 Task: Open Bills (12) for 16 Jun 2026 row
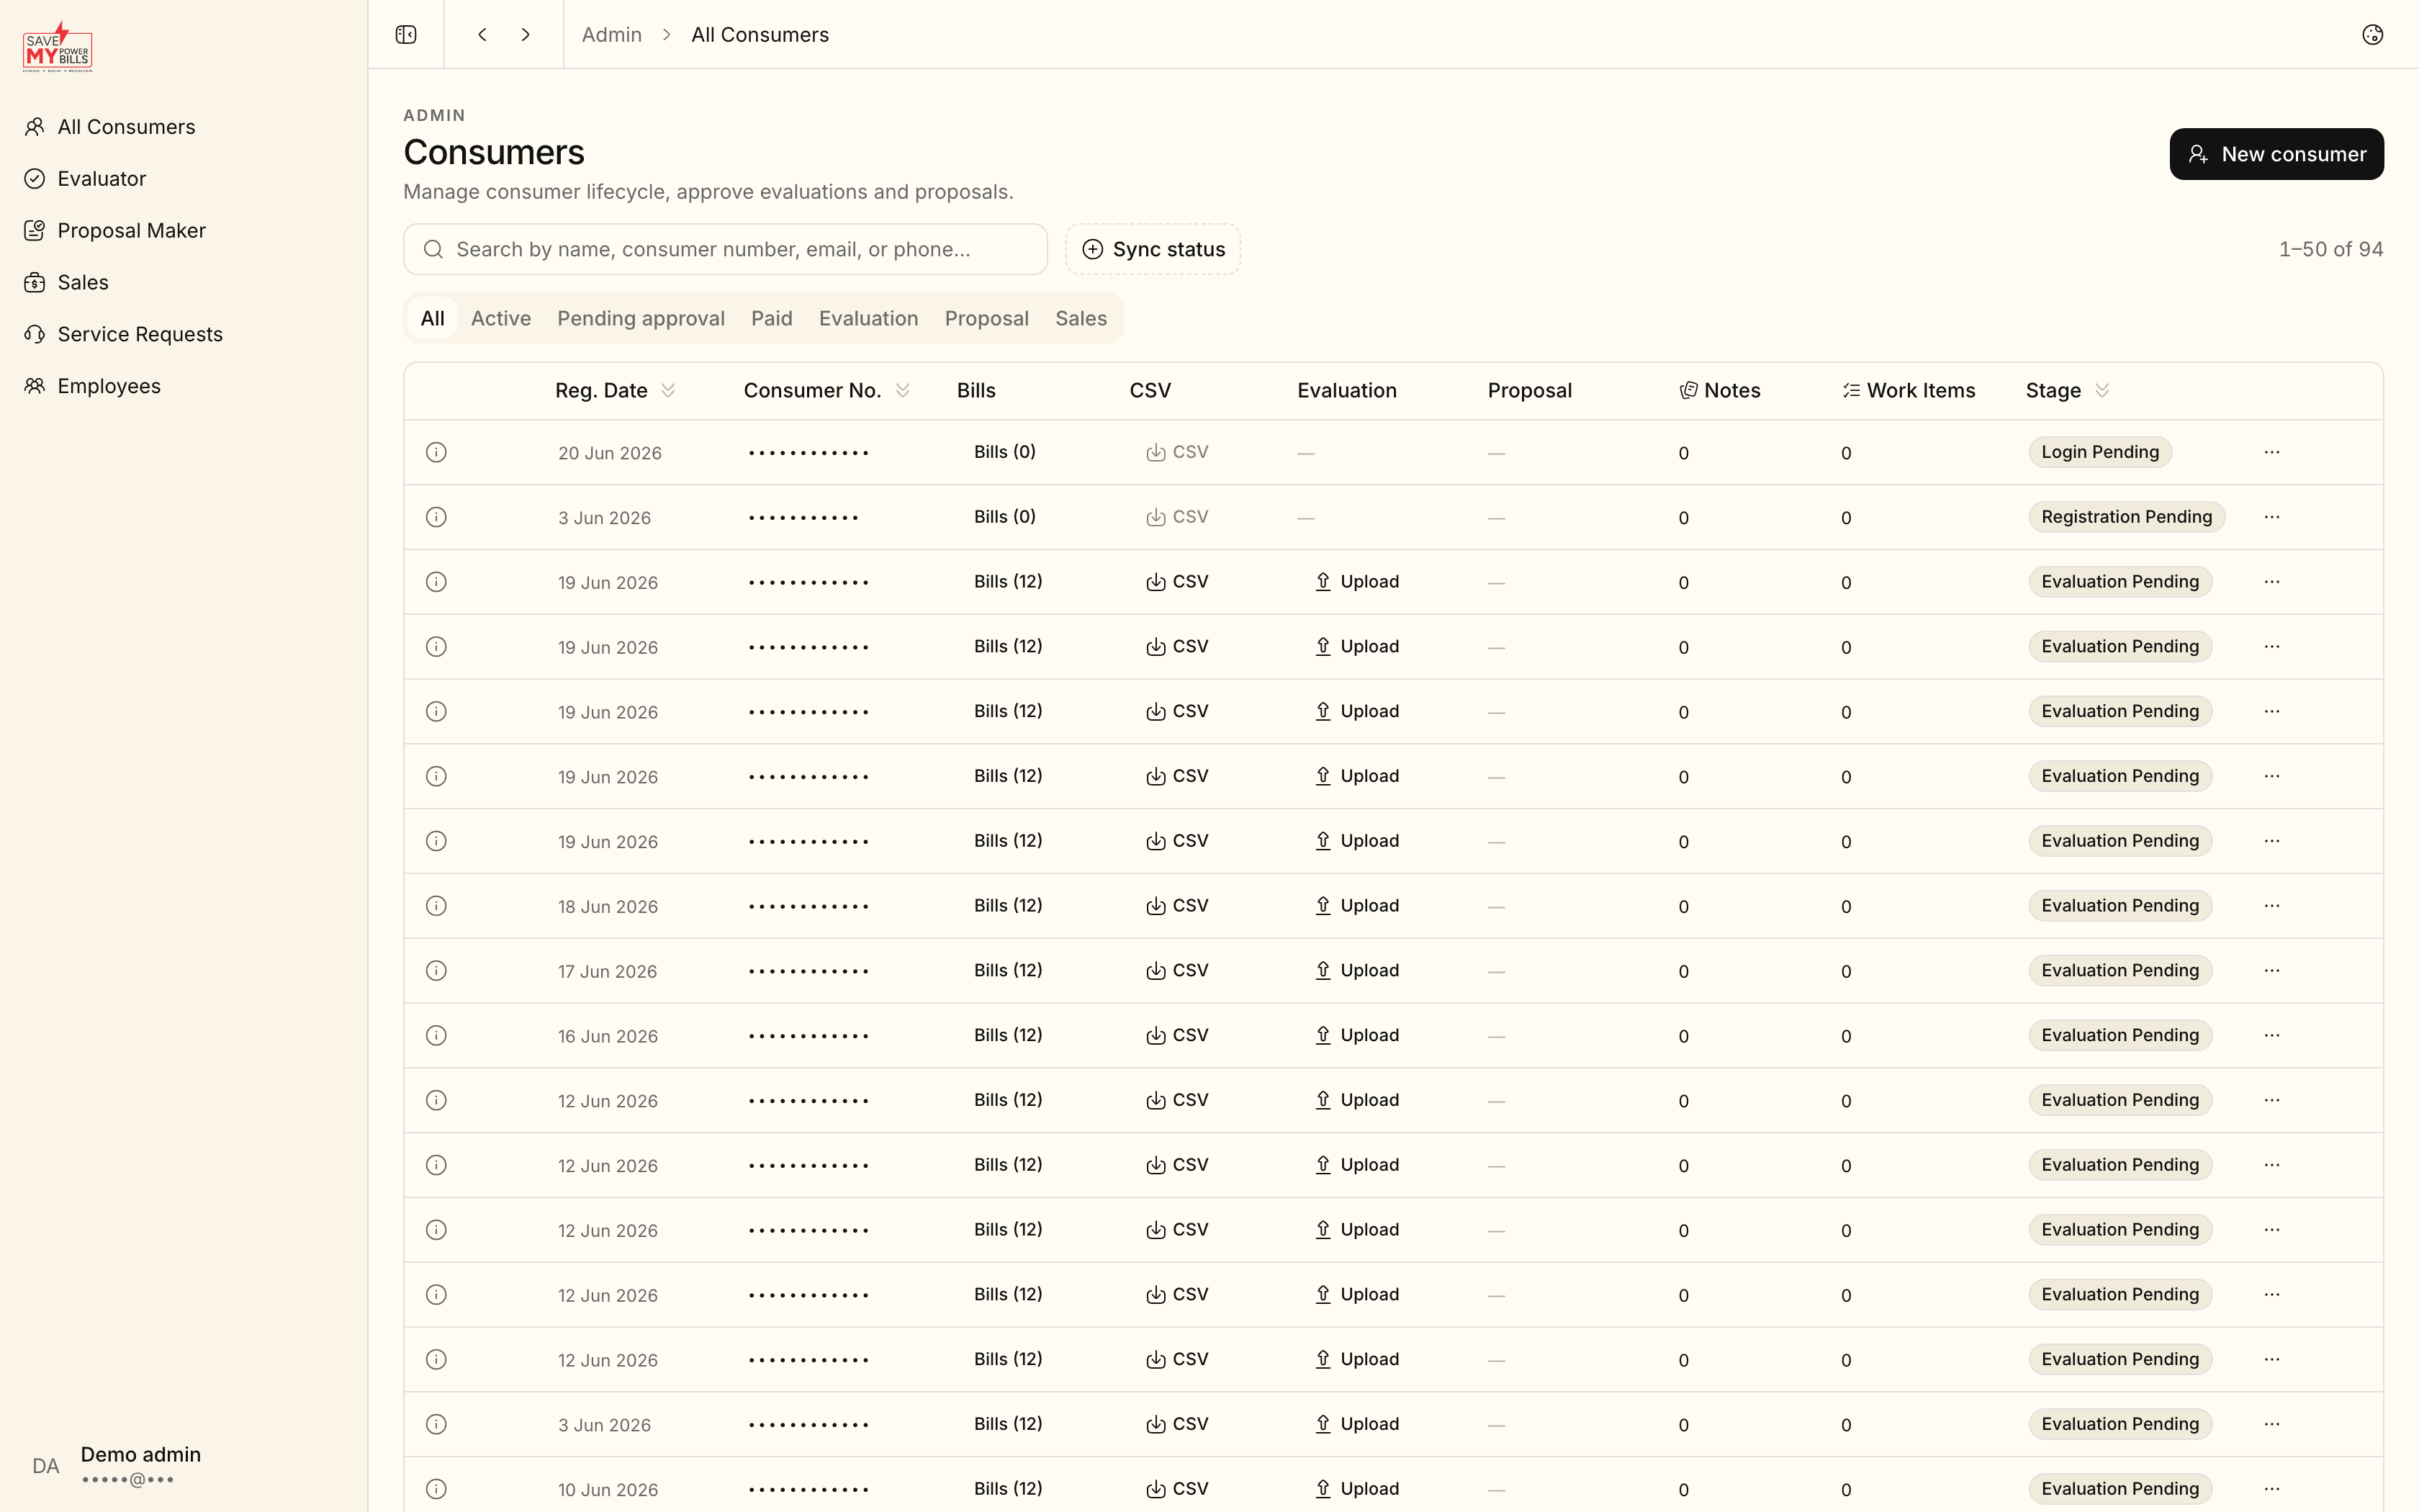(1008, 1036)
